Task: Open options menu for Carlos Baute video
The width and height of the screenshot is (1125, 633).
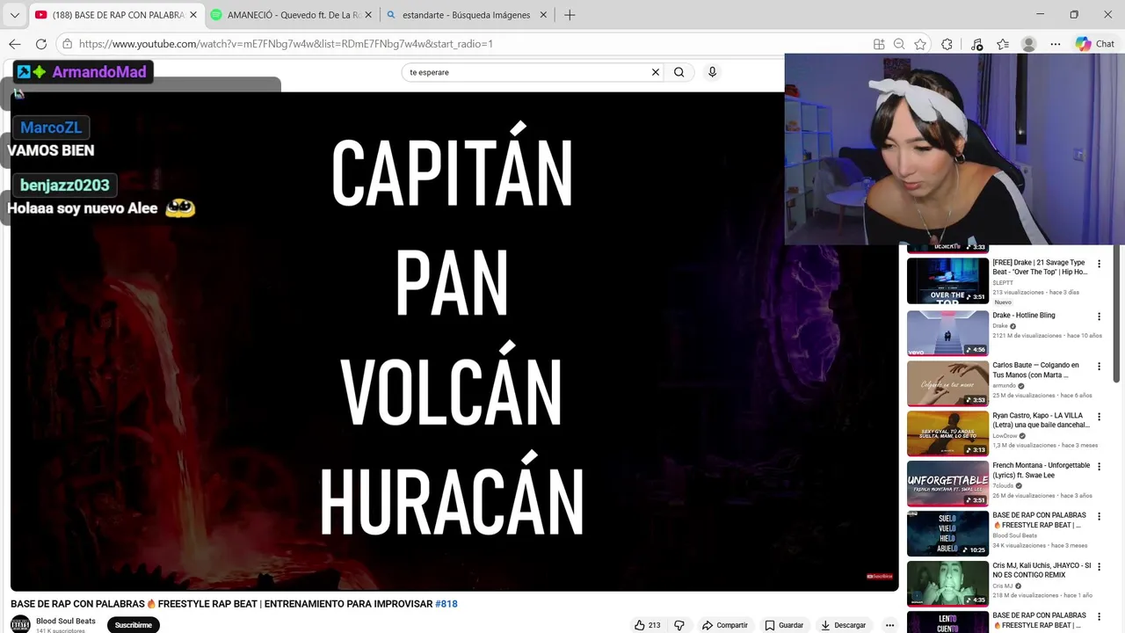Action: (x=1099, y=367)
